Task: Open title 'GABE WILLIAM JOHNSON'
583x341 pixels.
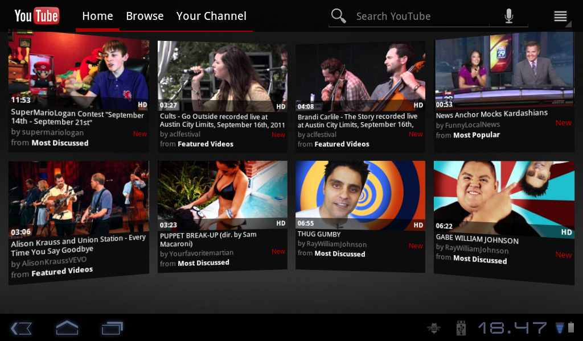Action: [x=477, y=239]
